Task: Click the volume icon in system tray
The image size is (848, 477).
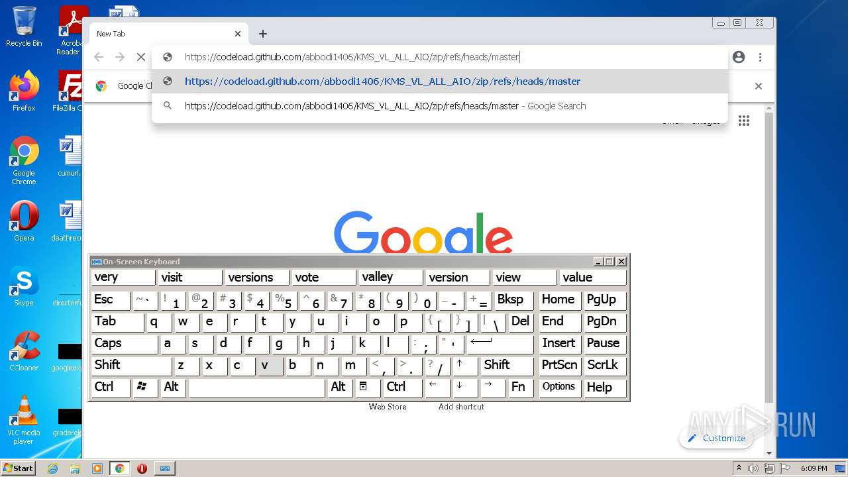Action: coord(753,468)
